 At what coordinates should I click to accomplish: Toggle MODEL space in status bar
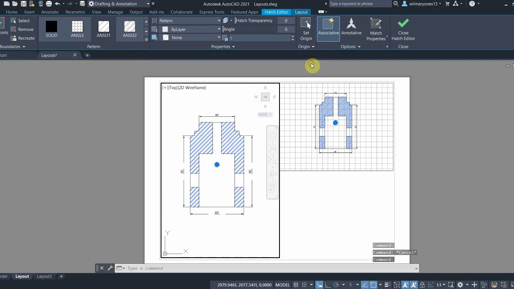[282, 285]
